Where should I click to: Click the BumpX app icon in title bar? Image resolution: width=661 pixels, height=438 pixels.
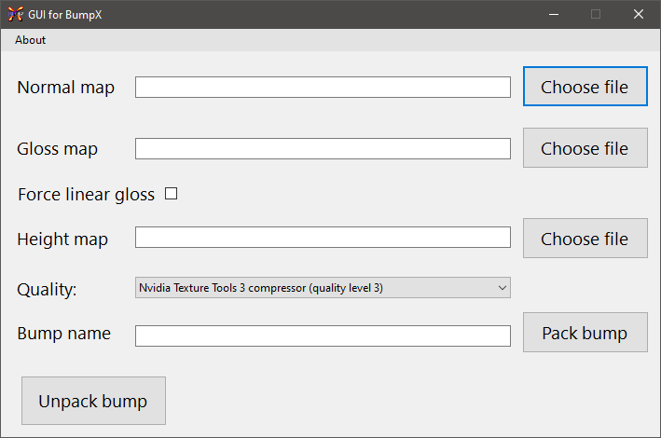pyautogui.click(x=15, y=14)
